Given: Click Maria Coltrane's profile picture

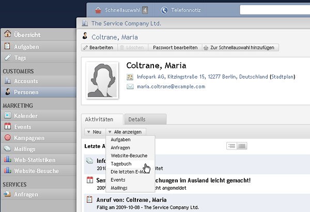Looking at the screenshot, I should pos(102,80).
